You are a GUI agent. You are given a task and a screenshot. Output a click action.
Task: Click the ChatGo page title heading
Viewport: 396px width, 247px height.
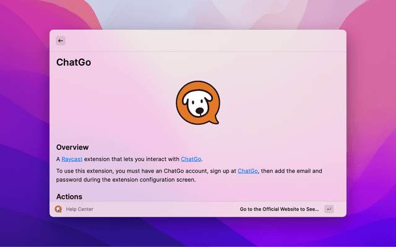click(x=74, y=62)
